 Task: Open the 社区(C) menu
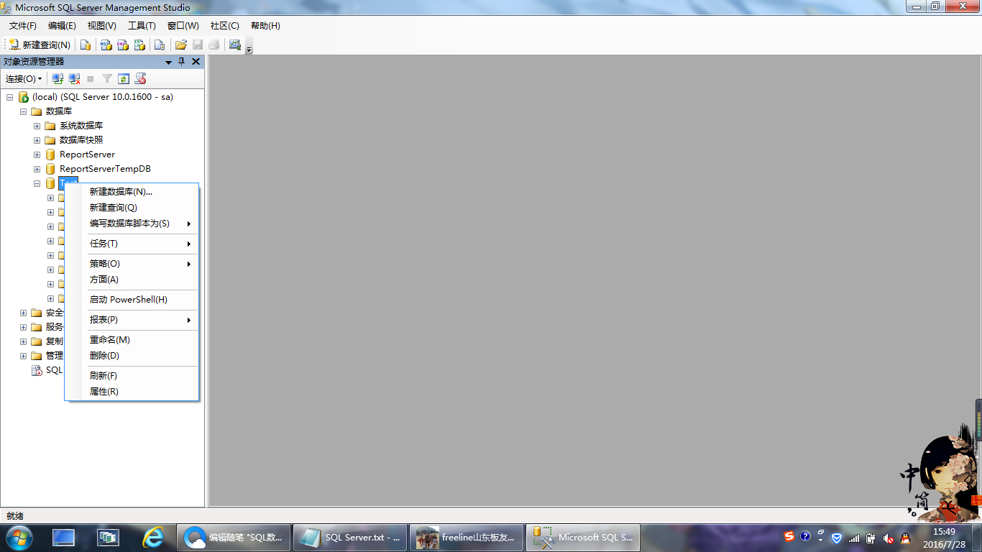point(224,25)
